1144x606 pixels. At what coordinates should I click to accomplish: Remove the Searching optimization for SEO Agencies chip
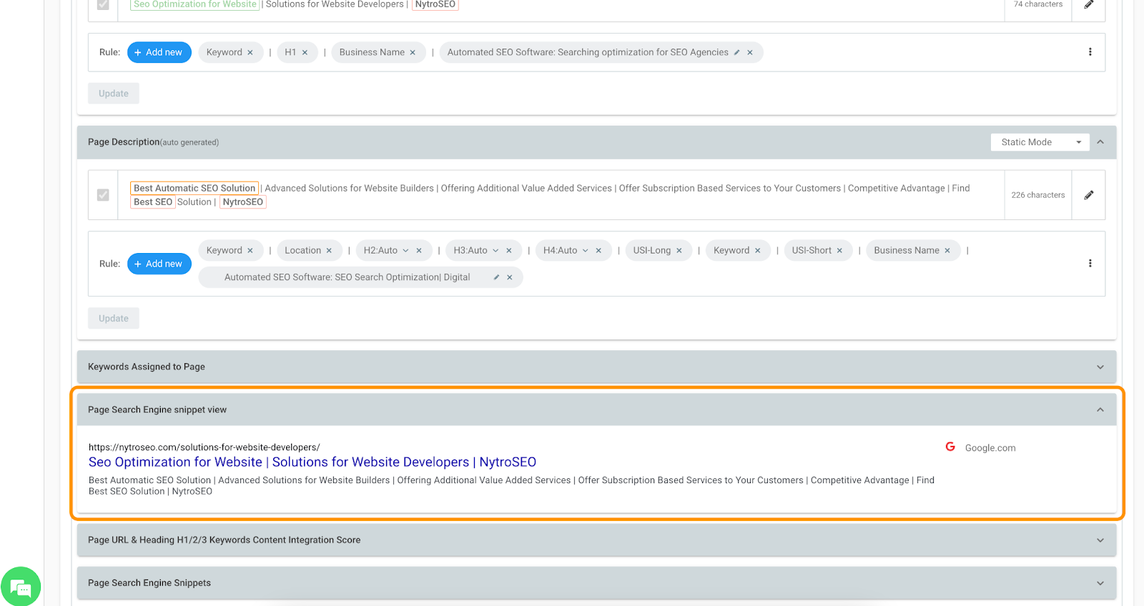[x=750, y=52]
